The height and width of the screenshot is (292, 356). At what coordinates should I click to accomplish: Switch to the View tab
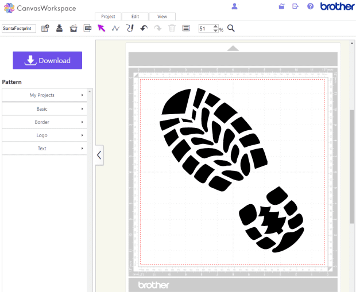click(162, 17)
